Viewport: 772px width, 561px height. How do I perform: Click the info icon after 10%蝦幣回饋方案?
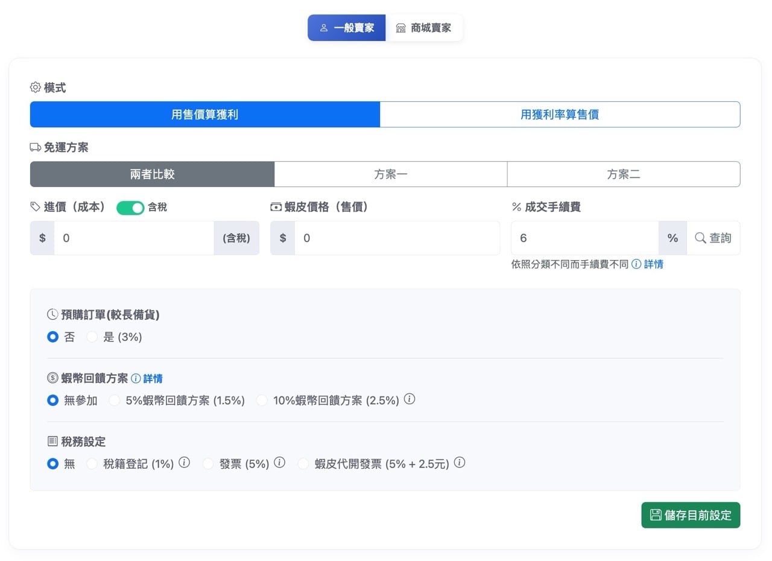[x=410, y=399]
